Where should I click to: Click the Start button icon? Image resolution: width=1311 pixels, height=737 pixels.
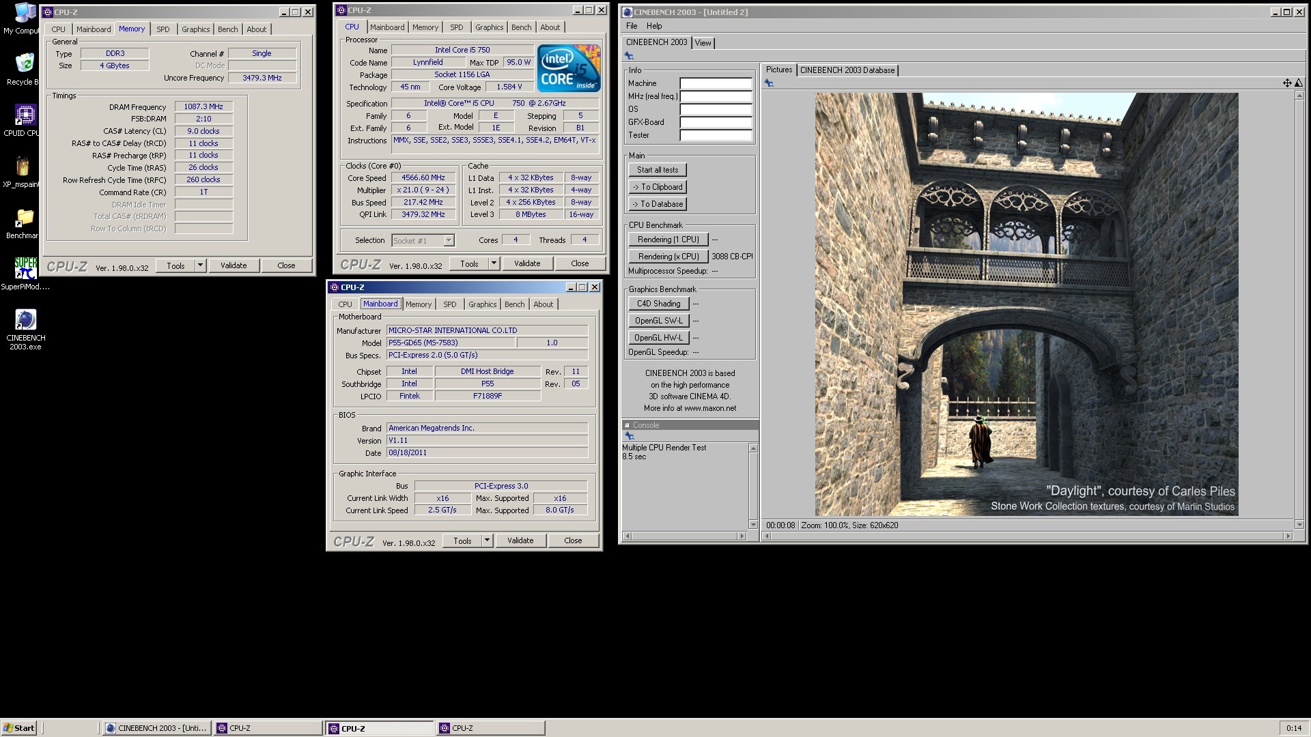18,728
